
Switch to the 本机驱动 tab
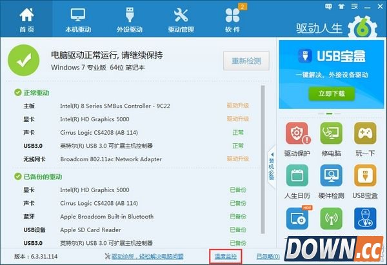(78, 19)
